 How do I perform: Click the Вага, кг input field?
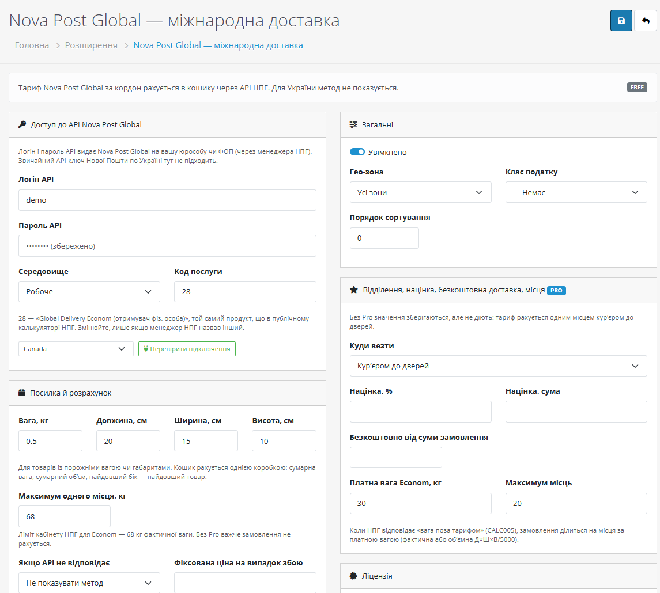coord(50,441)
